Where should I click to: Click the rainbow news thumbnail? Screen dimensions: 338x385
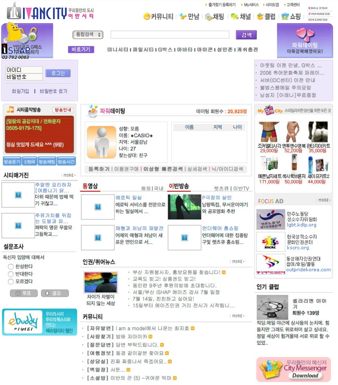(x=101, y=282)
